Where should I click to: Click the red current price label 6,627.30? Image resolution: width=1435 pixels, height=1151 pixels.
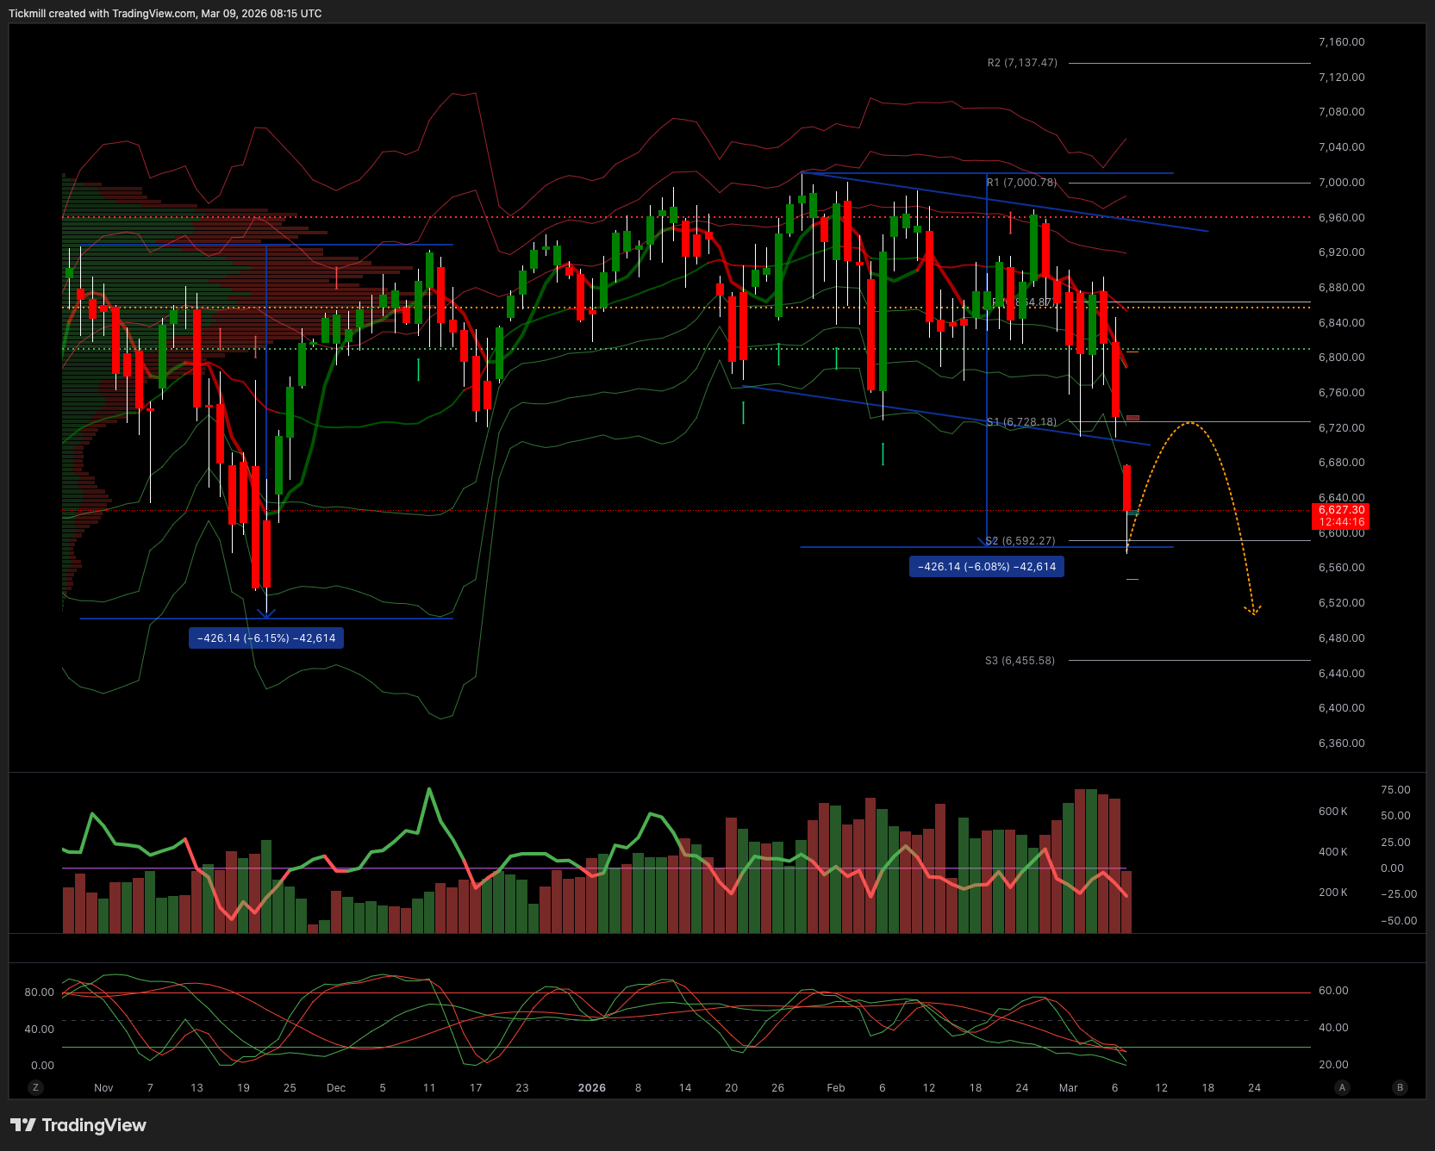[1341, 516]
